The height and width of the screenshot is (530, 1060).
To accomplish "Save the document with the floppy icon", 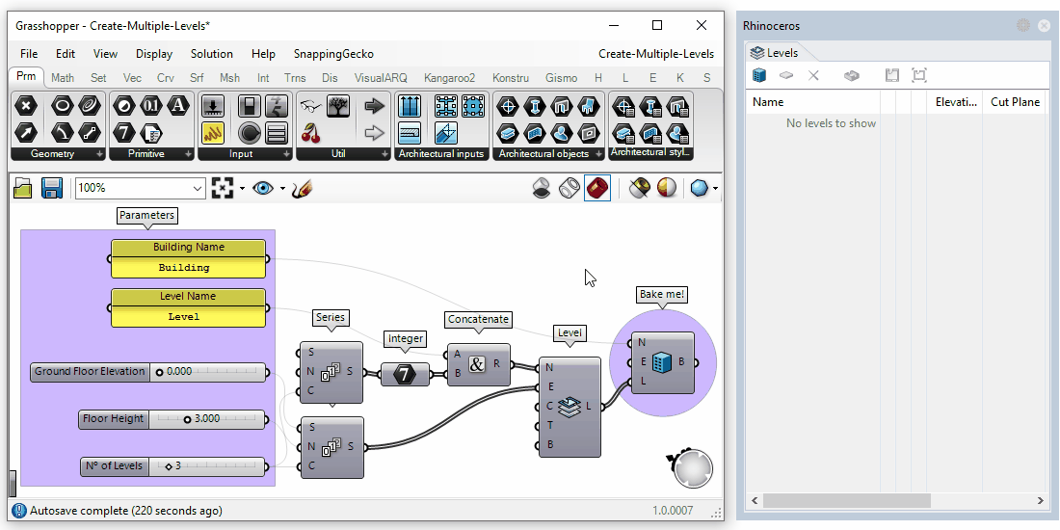I will pyautogui.click(x=52, y=189).
